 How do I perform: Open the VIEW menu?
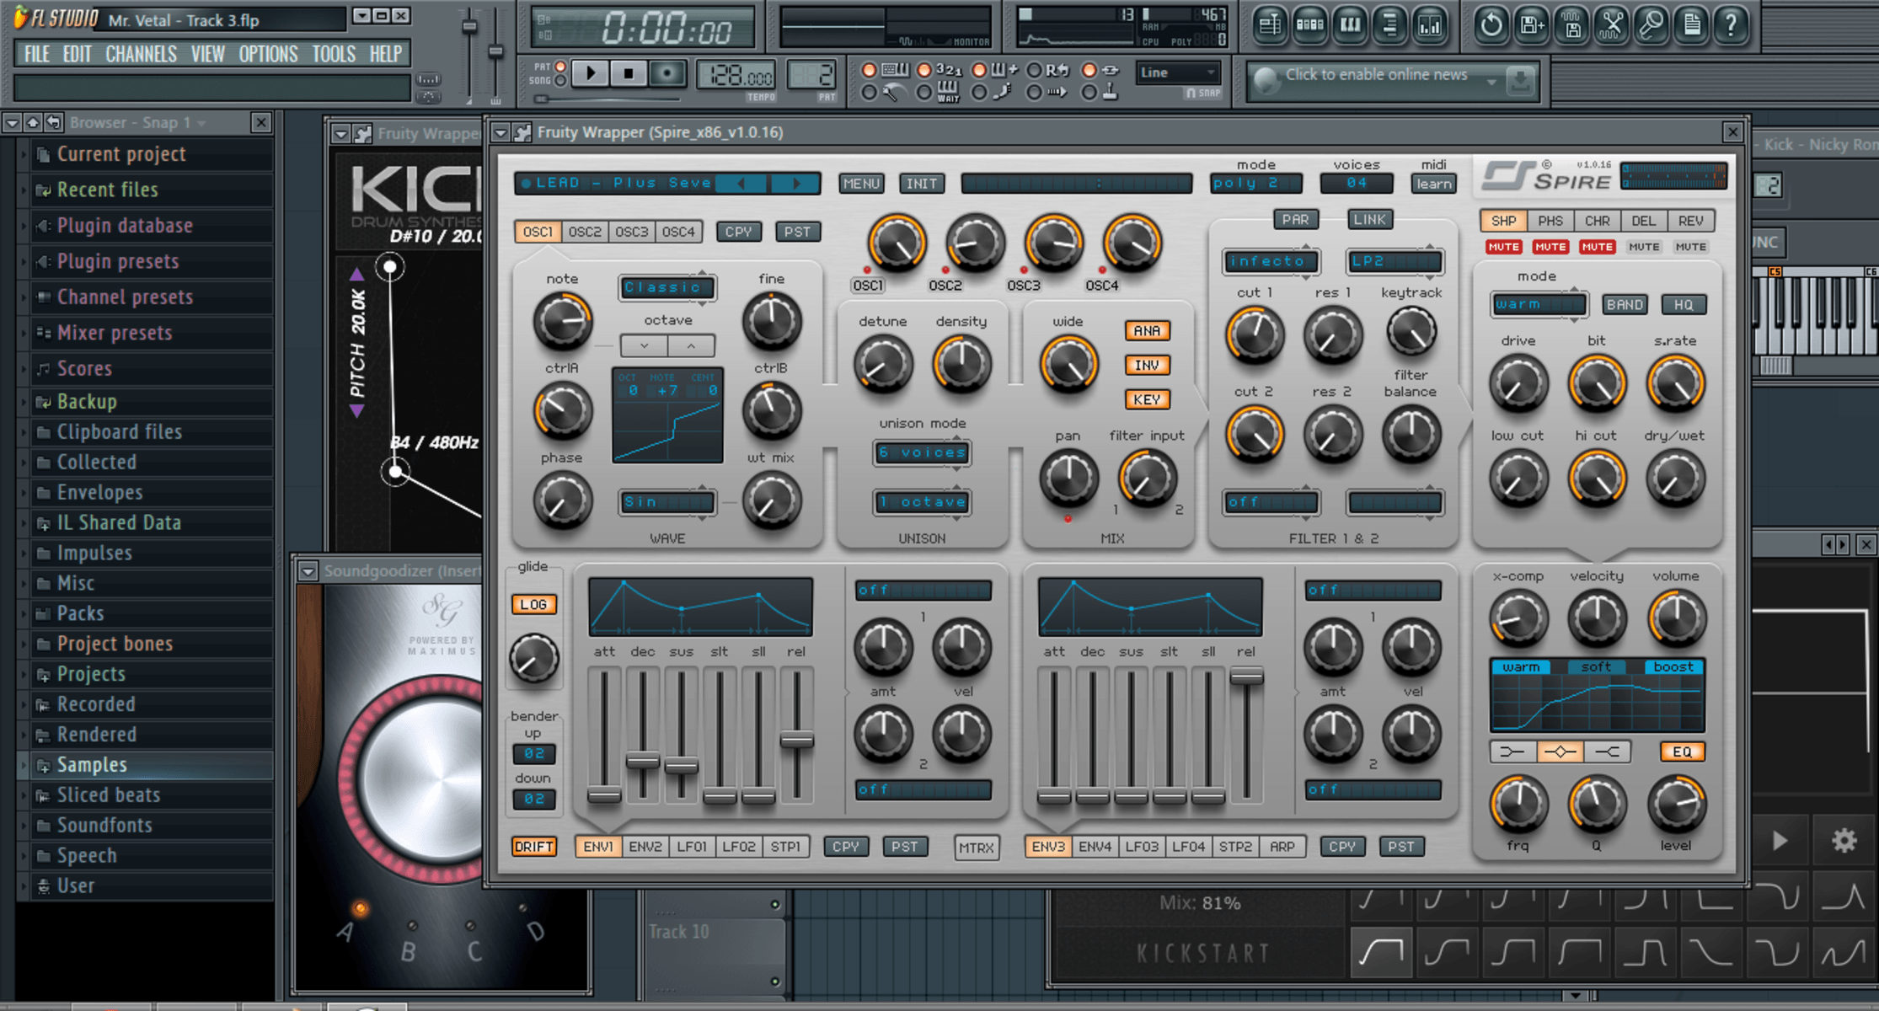[207, 54]
